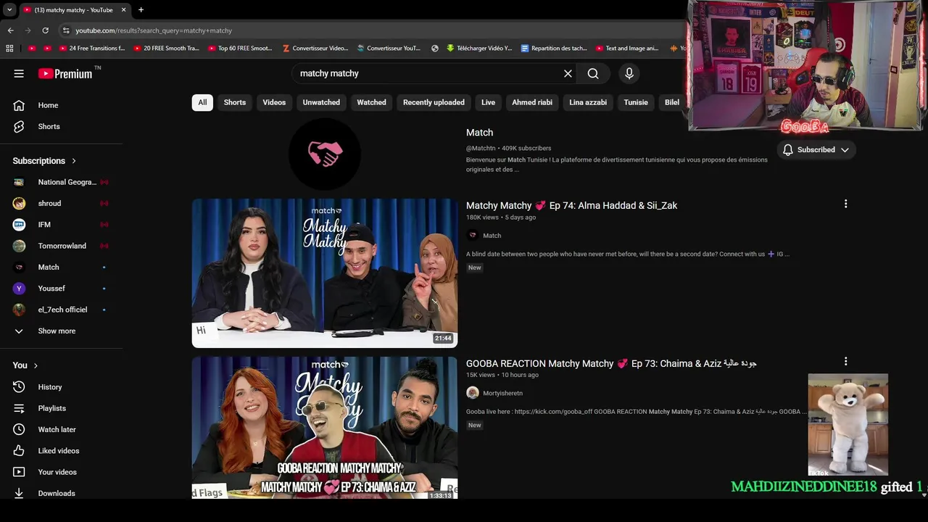Open Repartition des tach bookmark
Viewport: 928px width, 522px height.
click(554, 49)
